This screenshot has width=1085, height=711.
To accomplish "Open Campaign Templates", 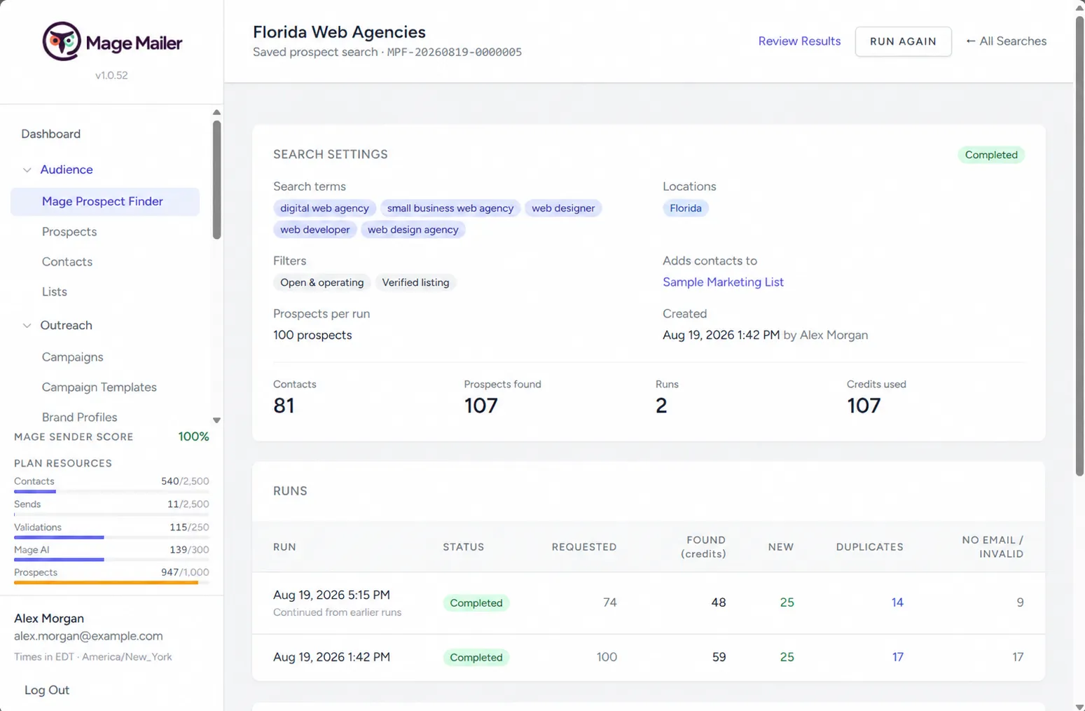I will (x=99, y=387).
